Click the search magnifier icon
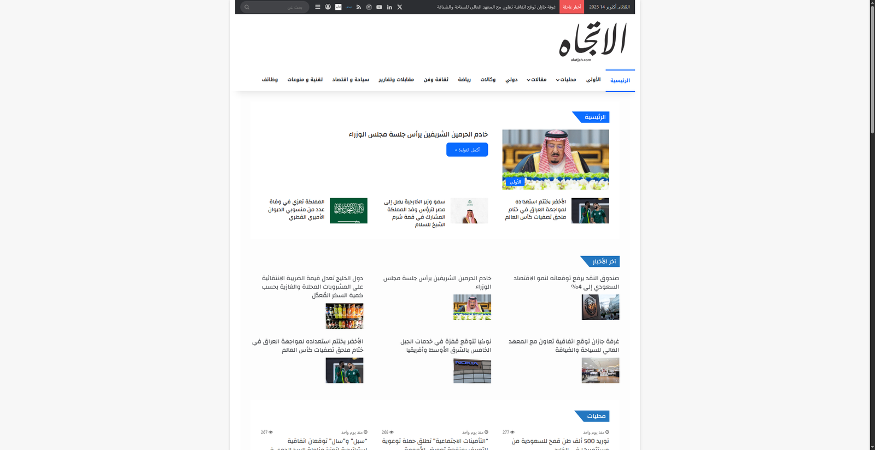Screen dimensions: 875x450 point(247,7)
